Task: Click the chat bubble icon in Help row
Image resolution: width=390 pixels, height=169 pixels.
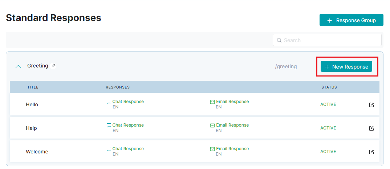Action: pyautogui.click(x=109, y=125)
